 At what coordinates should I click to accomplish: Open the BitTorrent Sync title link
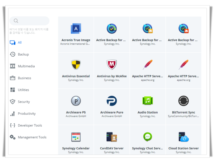pyautogui.click(x=184, y=112)
